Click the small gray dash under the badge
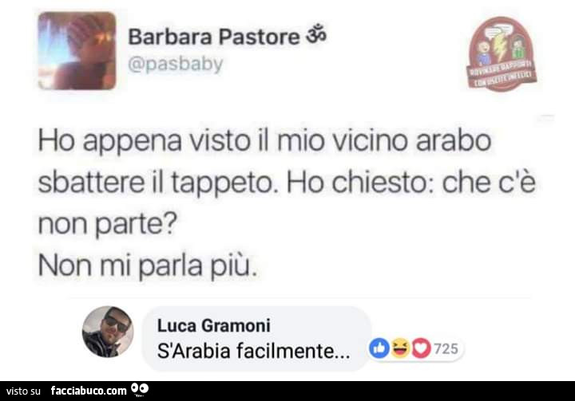This screenshot has height=401, width=575. [547, 116]
